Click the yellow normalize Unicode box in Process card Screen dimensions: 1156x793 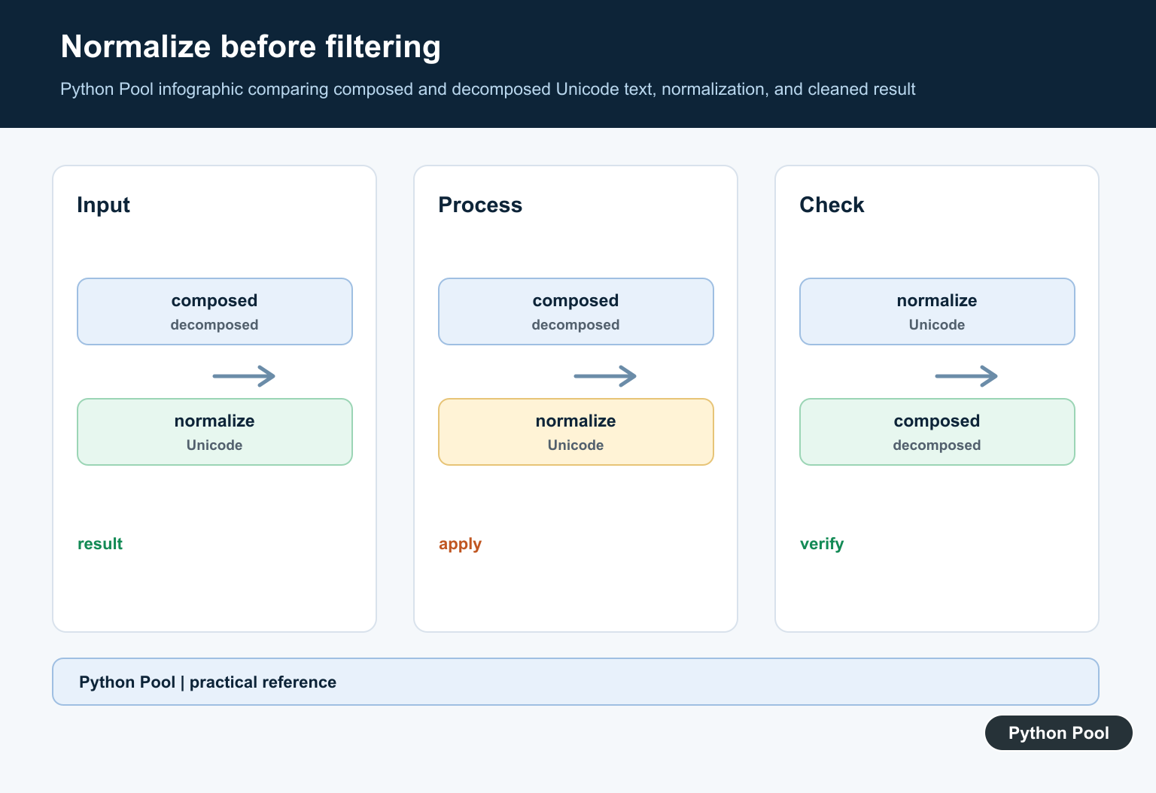(576, 432)
